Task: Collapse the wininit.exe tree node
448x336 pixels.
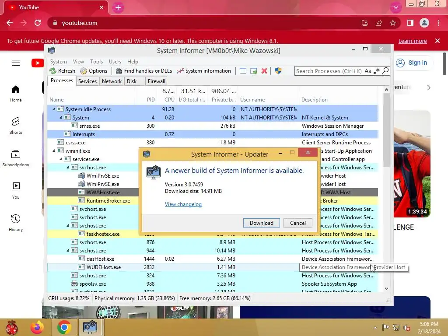Action: (x=54, y=150)
